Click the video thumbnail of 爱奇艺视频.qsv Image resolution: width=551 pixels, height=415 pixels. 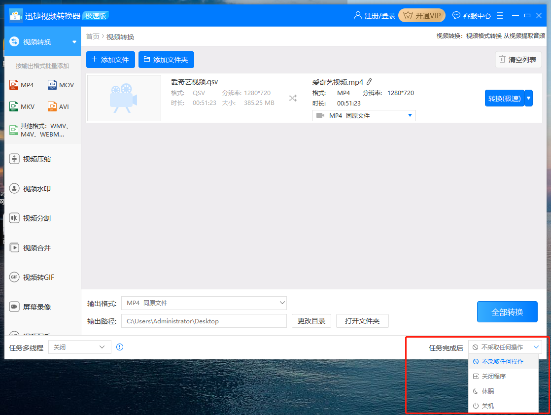click(124, 98)
